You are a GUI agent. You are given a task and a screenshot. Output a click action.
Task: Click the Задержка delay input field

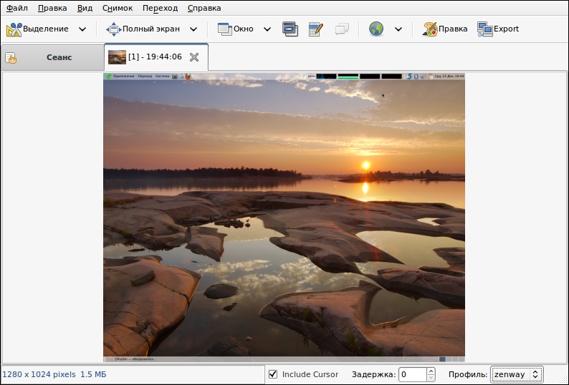pyautogui.click(x=413, y=374)
